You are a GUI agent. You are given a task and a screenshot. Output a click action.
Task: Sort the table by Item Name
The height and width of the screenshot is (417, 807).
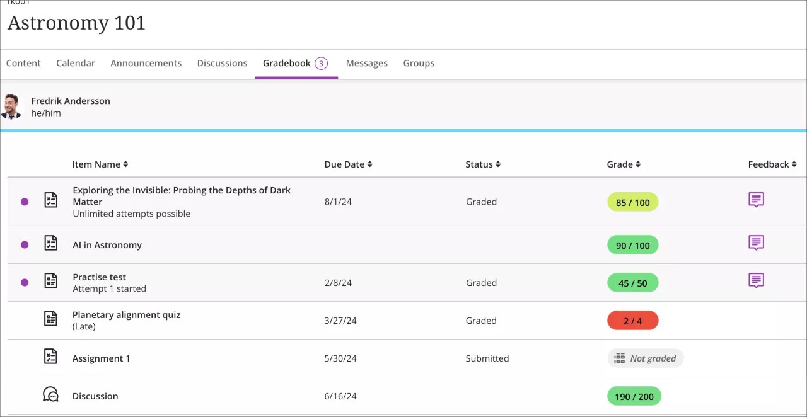point(100,164)
